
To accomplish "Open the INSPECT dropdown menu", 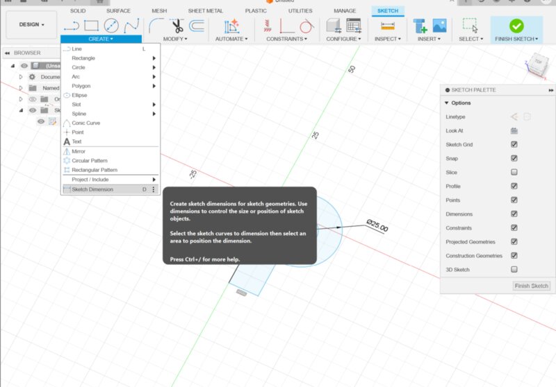I will pyautogui.click(x=388, y=39).
